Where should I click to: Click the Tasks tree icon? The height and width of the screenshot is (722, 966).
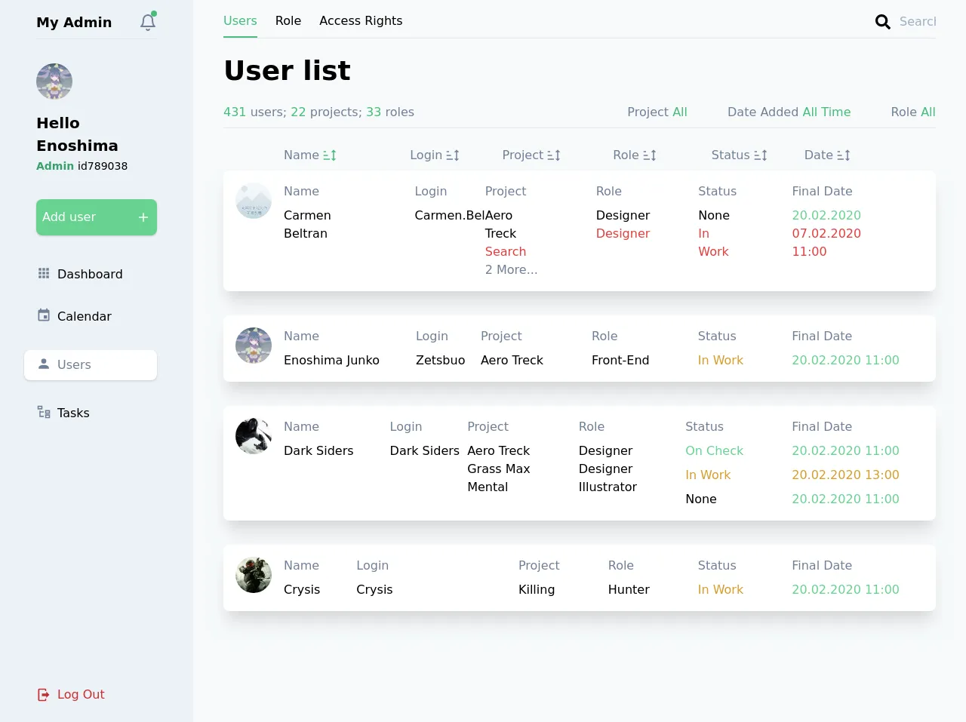(44, 412)
